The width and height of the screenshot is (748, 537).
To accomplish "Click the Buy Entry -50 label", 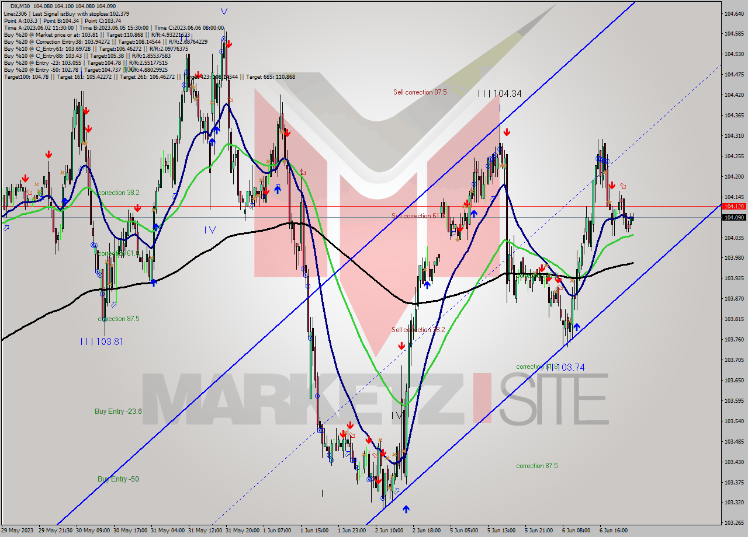I will tap(118, 479).
